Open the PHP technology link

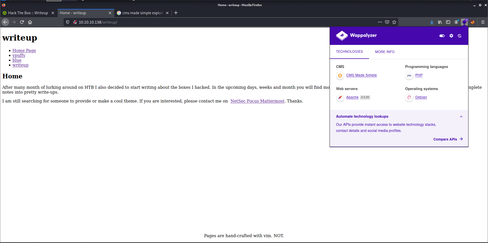[419, 75]
